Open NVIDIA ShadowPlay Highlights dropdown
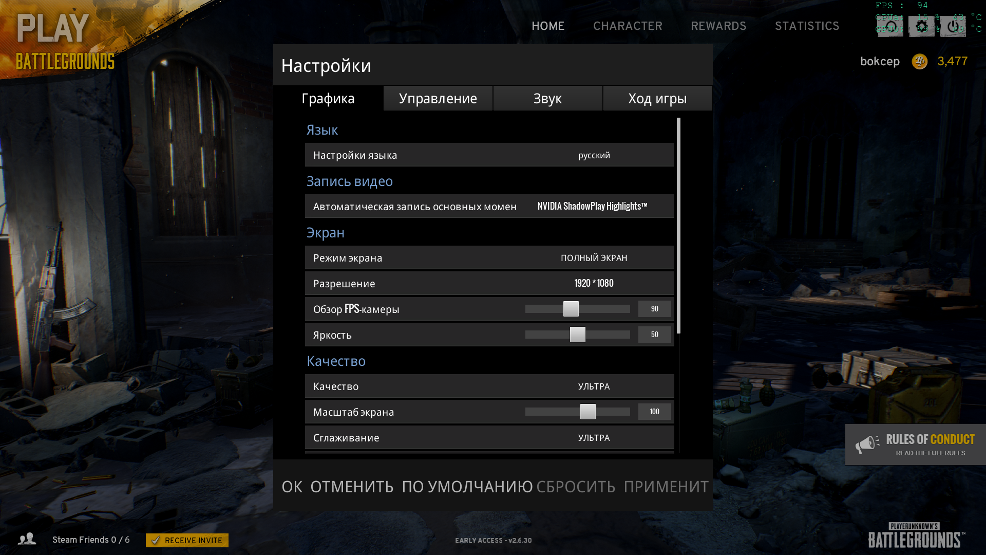The image size is (986, 555). [x=592, y=207]
